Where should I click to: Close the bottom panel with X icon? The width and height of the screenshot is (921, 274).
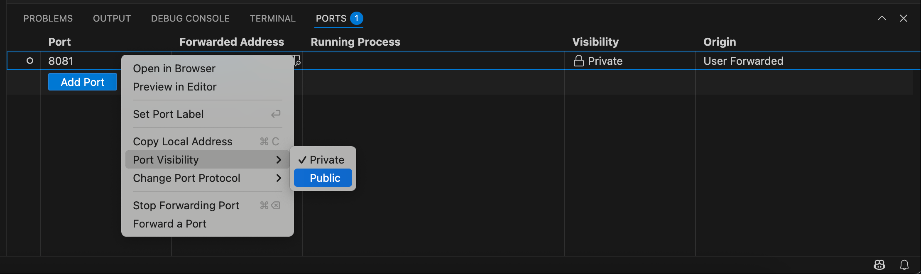904,18
